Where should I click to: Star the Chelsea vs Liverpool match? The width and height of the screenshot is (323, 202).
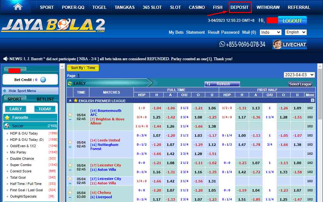tap(70, 193)
